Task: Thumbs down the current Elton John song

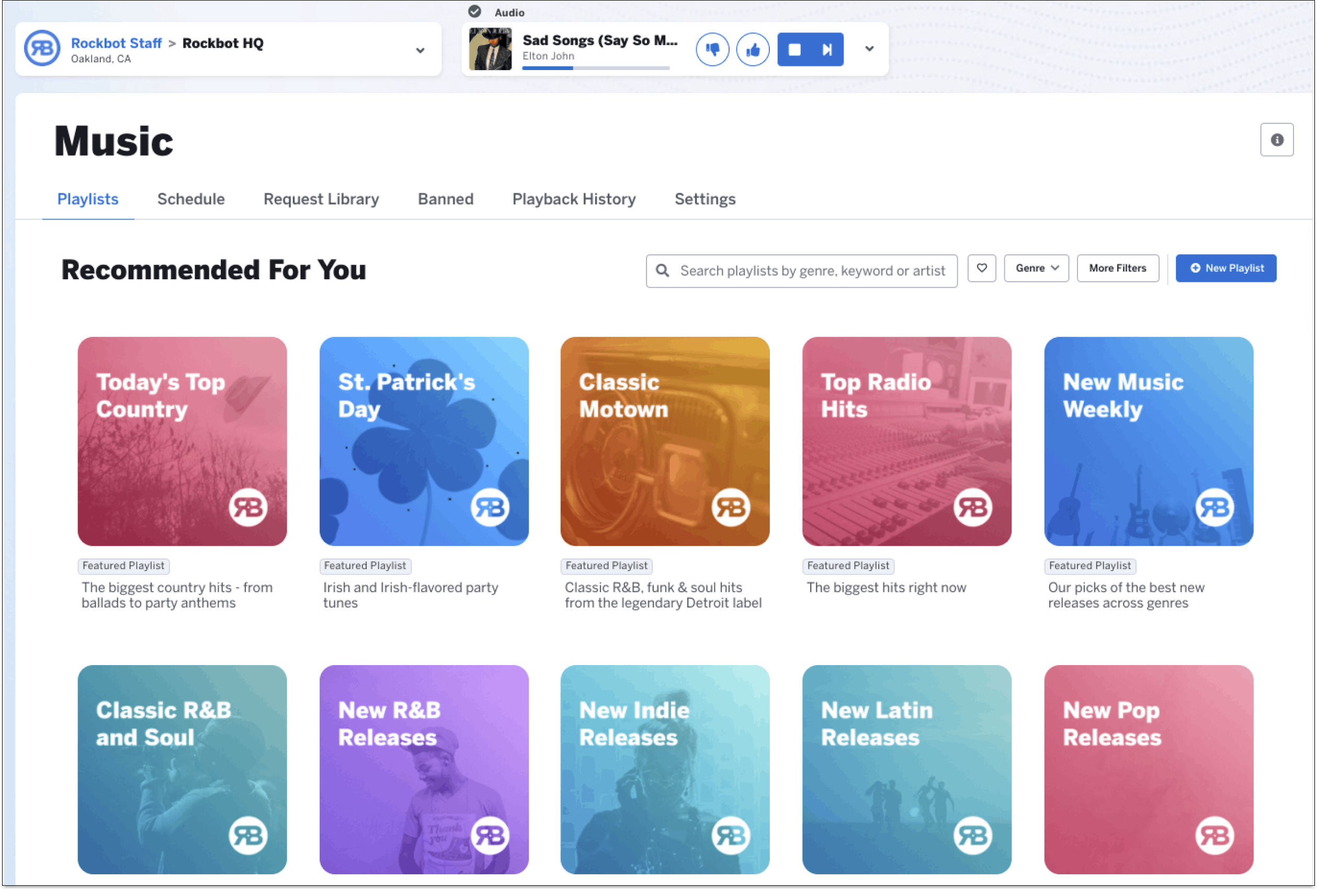Action: (712, 50)
